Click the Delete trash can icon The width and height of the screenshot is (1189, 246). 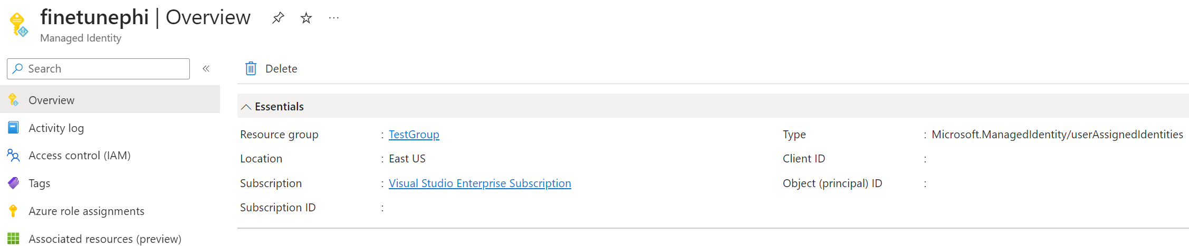click(x=251, y=68)
